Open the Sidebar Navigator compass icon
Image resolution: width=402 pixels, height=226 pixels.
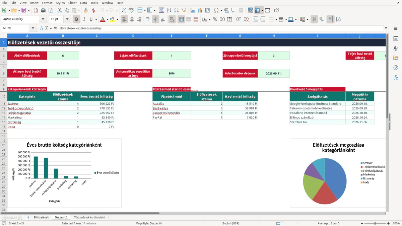pos(396,68)
